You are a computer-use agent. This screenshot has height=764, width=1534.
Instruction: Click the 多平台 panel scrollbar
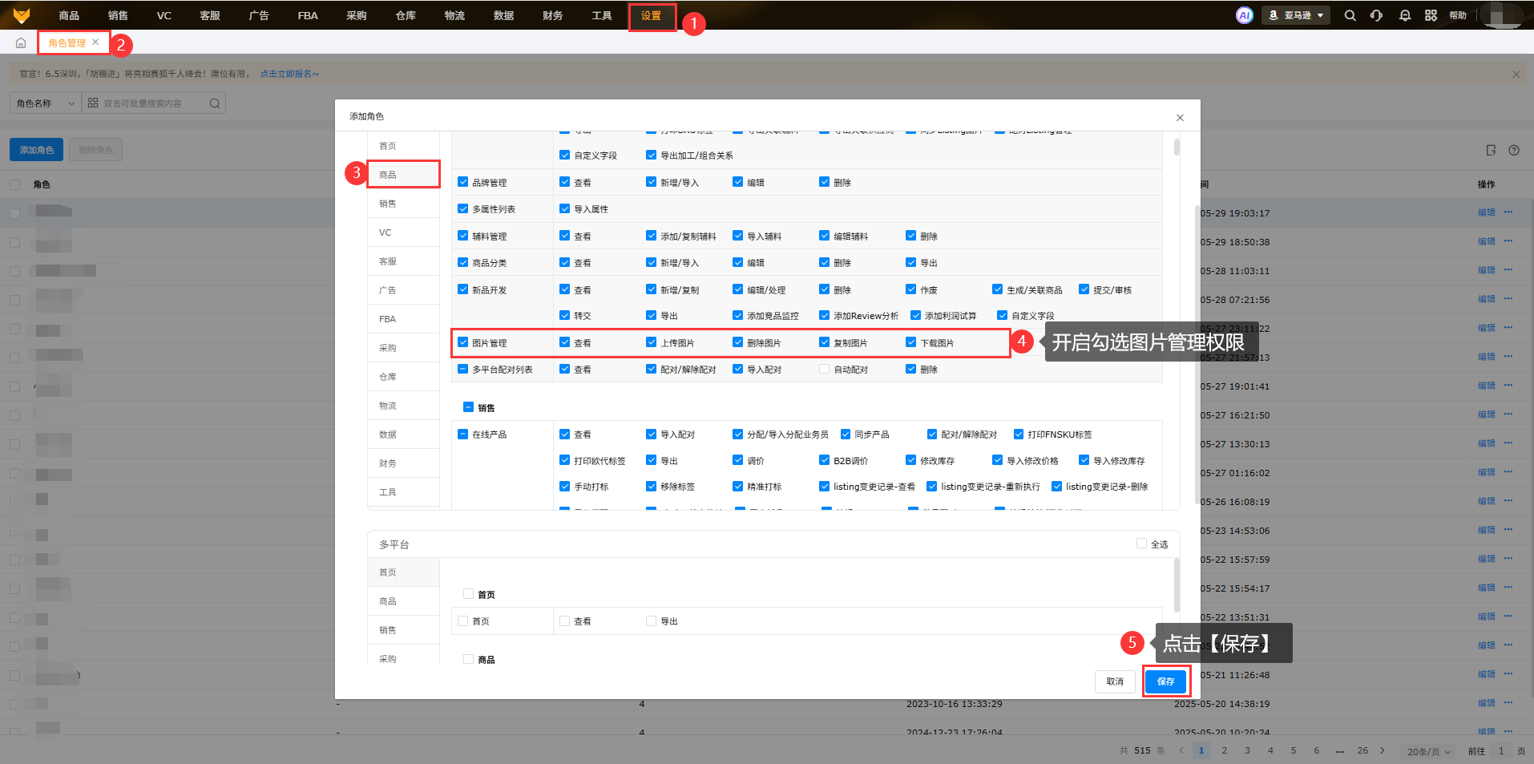click(1177, 585)
